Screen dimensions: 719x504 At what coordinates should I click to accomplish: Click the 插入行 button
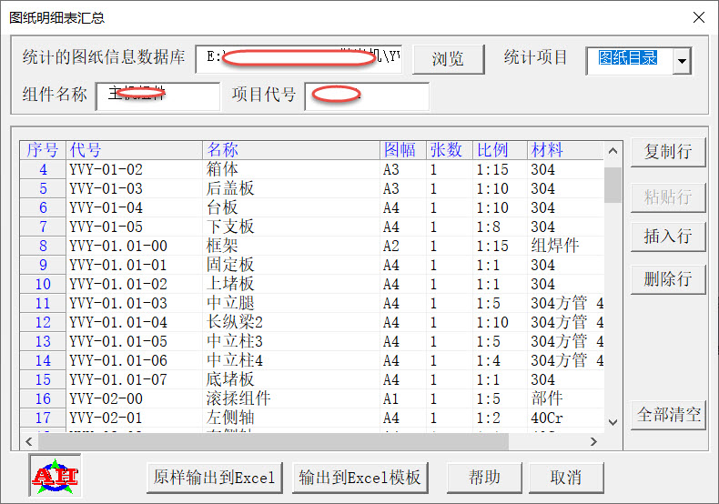[668, 237]
